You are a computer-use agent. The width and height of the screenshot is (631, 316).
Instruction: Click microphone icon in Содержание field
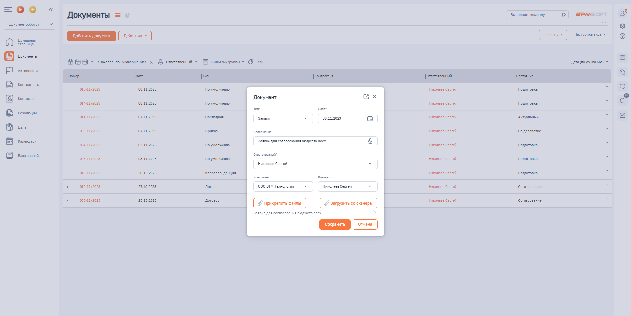click(x=370, y=141)
